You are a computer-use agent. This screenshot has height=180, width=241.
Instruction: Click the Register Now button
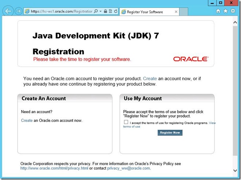click(x=170, y=133)
